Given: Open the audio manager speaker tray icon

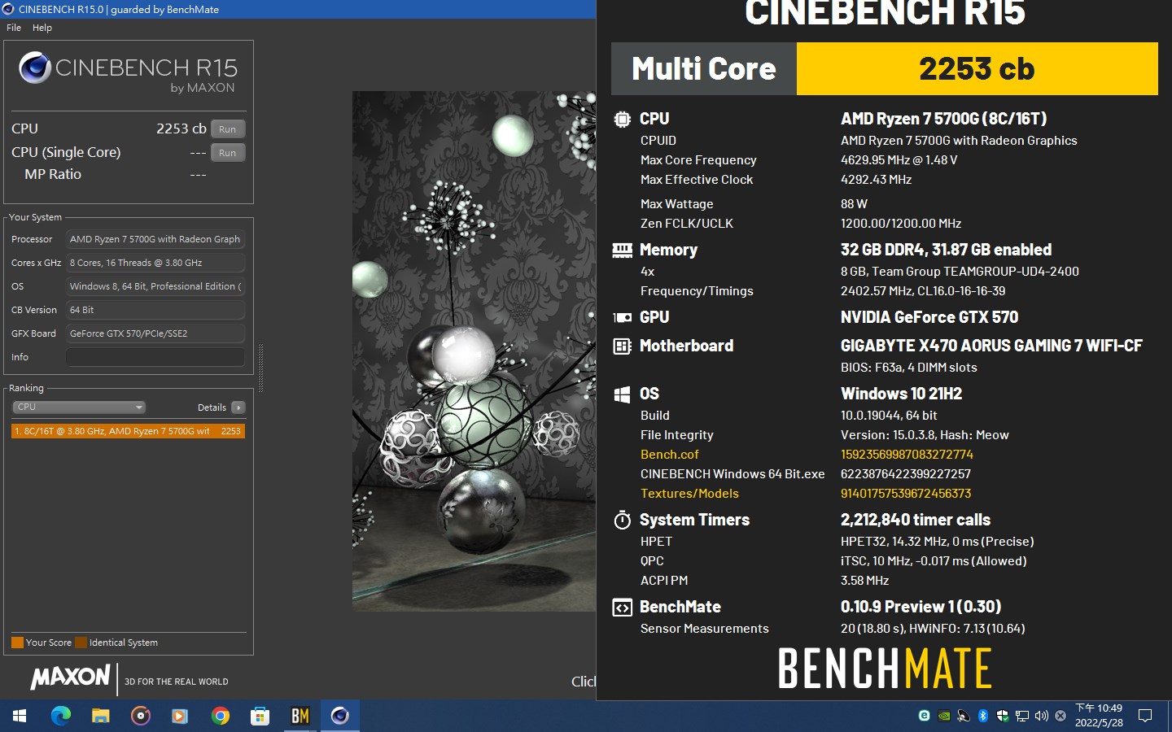Looking at the screenshot, I should point(963,716).
